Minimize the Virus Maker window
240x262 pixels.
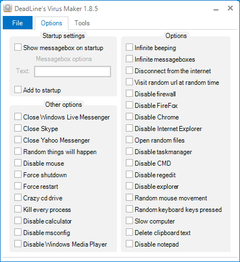point(216,8)
